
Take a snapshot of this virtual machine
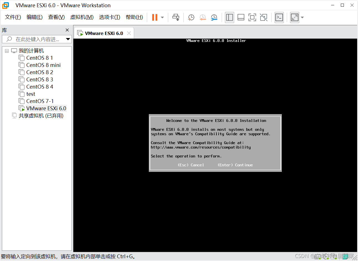click(x=191, y=17)
